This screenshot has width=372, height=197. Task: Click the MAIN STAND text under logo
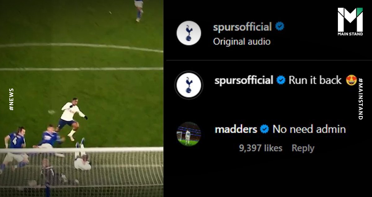350,34
